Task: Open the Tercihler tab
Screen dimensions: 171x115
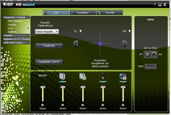Action: (109, 12)
